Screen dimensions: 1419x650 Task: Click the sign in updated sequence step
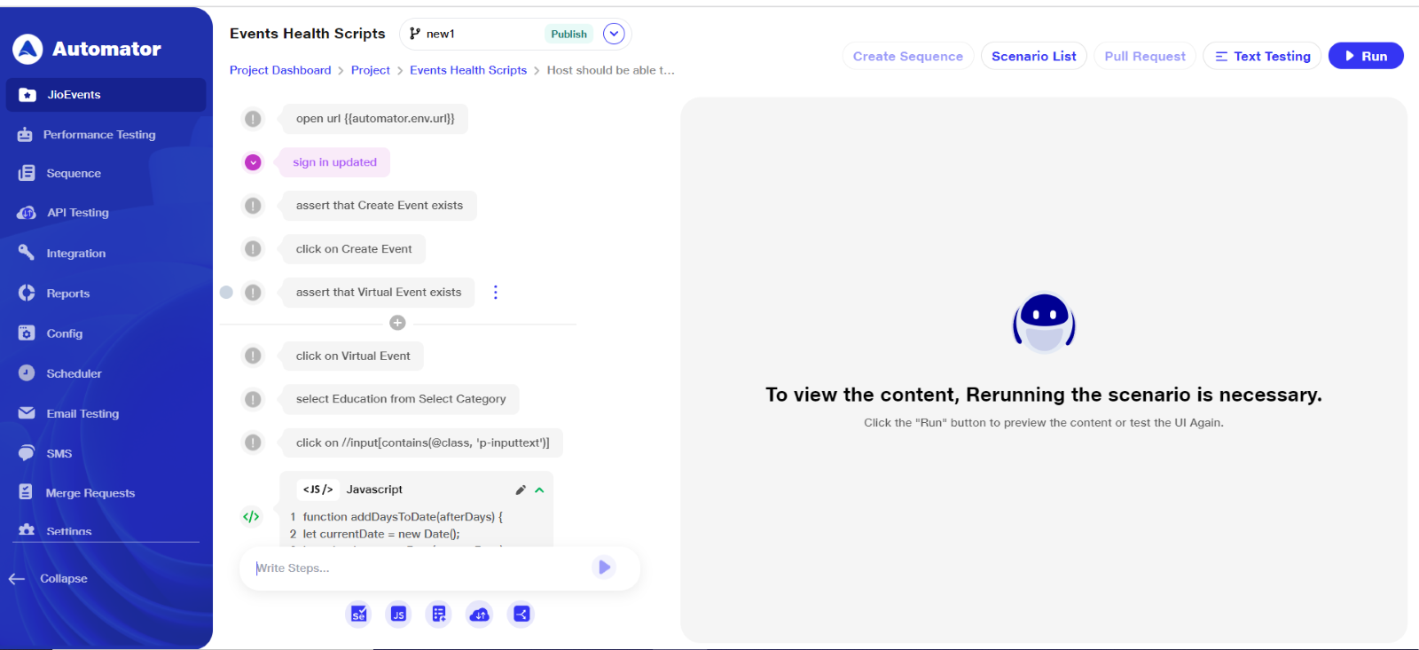(335, 162)
